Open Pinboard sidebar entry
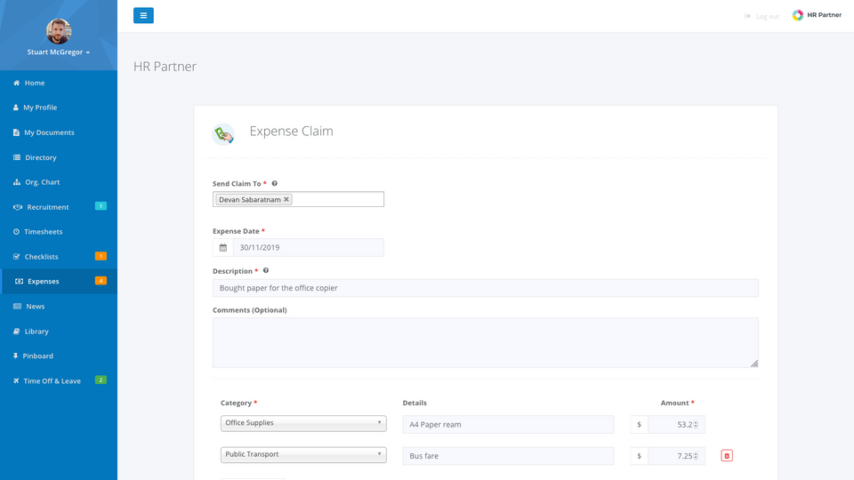 pos(59,356)
